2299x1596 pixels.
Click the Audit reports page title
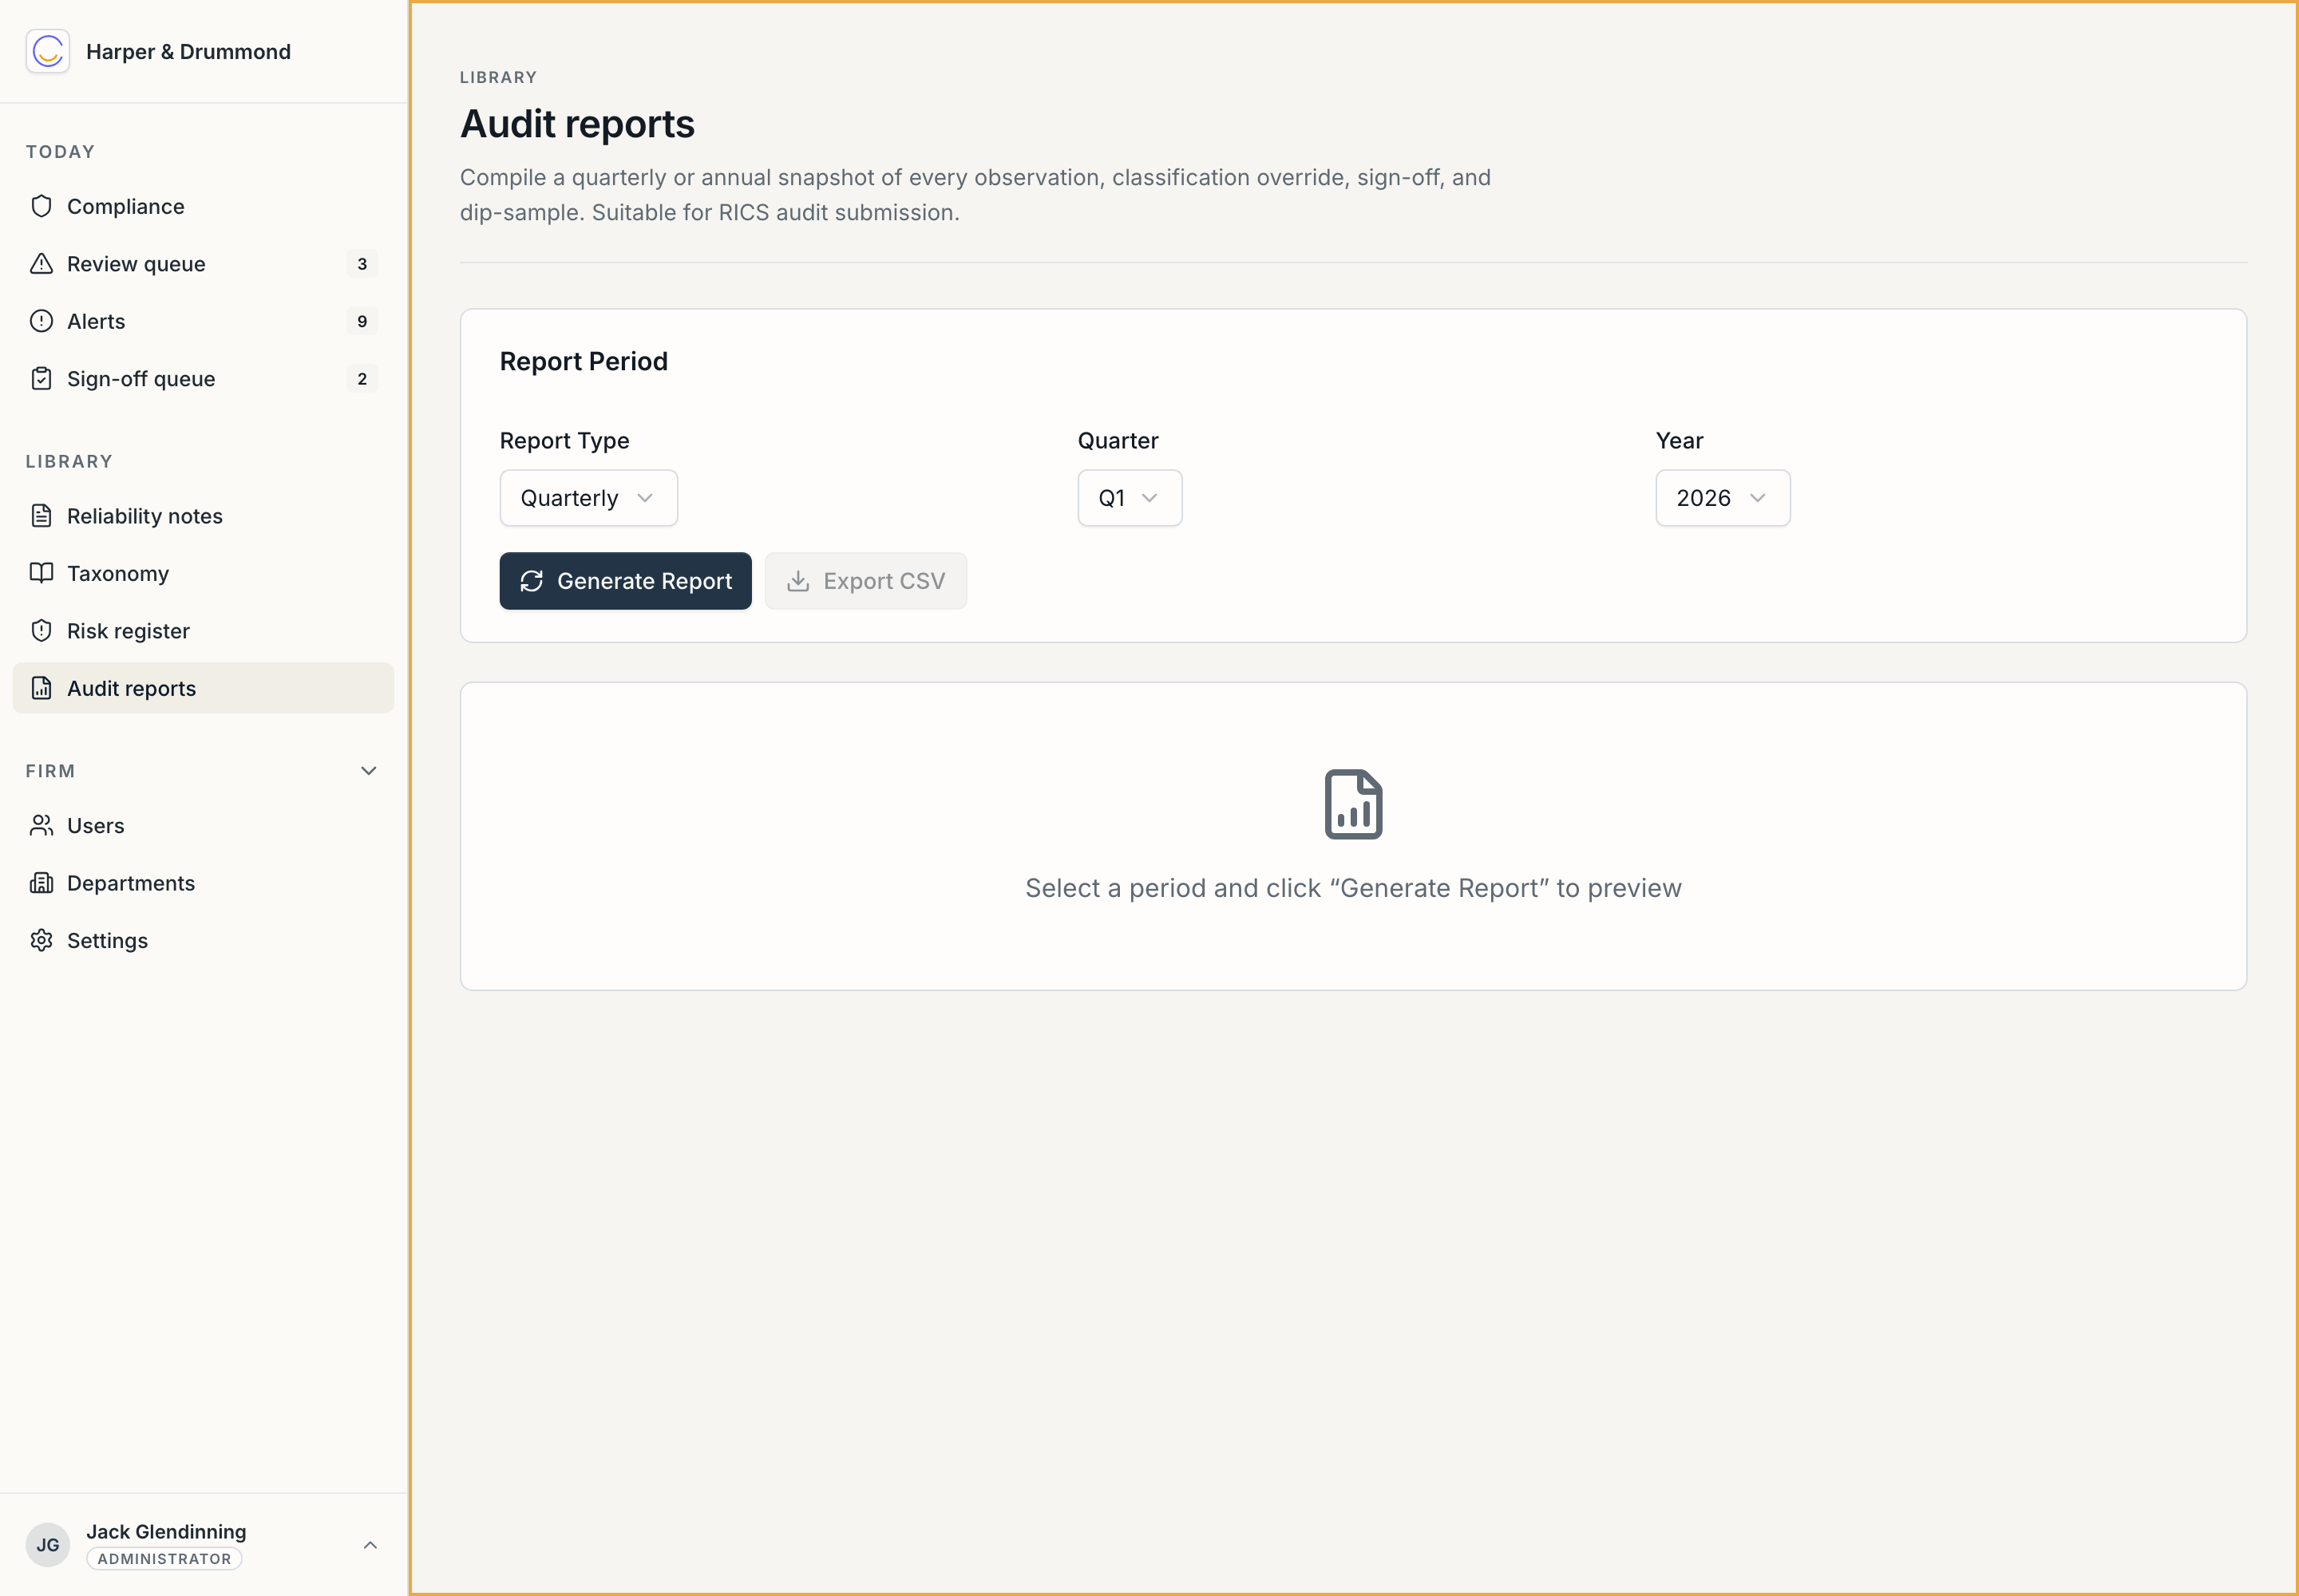[x=577, y=124]
